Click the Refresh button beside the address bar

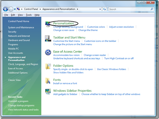click(104, 9)
